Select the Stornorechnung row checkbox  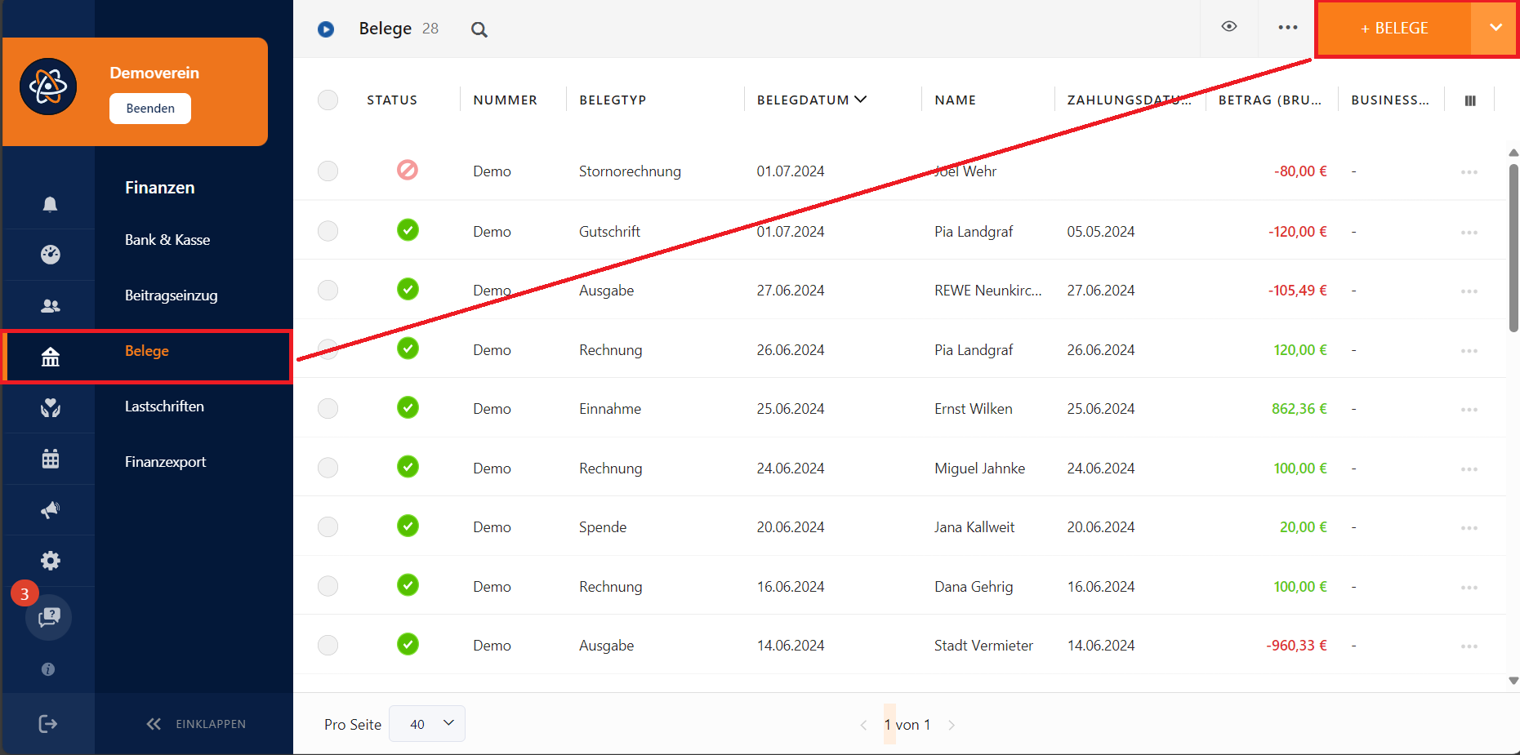pyautogui.click(x=328, y=171)
